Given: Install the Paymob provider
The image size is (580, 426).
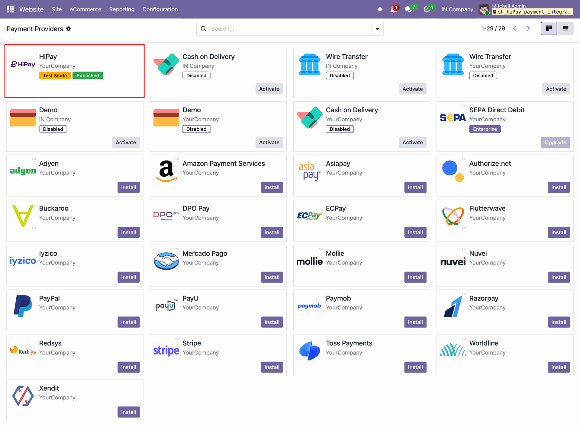Looking at the screenshot, I should pos(415,322).
